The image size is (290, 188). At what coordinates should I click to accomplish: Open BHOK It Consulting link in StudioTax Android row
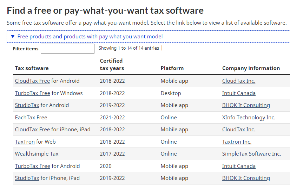click(x=246, y=105)
